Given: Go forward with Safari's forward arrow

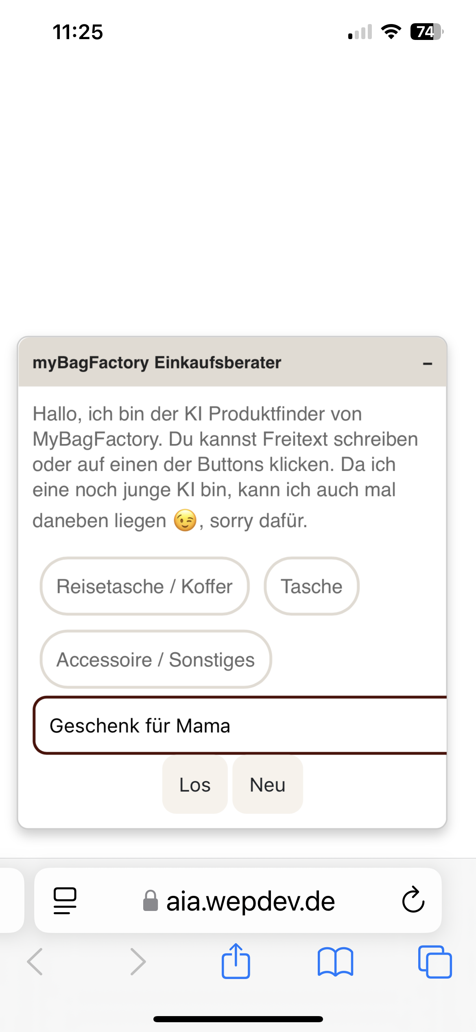Looking at the screenshot, I should click(x=138, y=962).
